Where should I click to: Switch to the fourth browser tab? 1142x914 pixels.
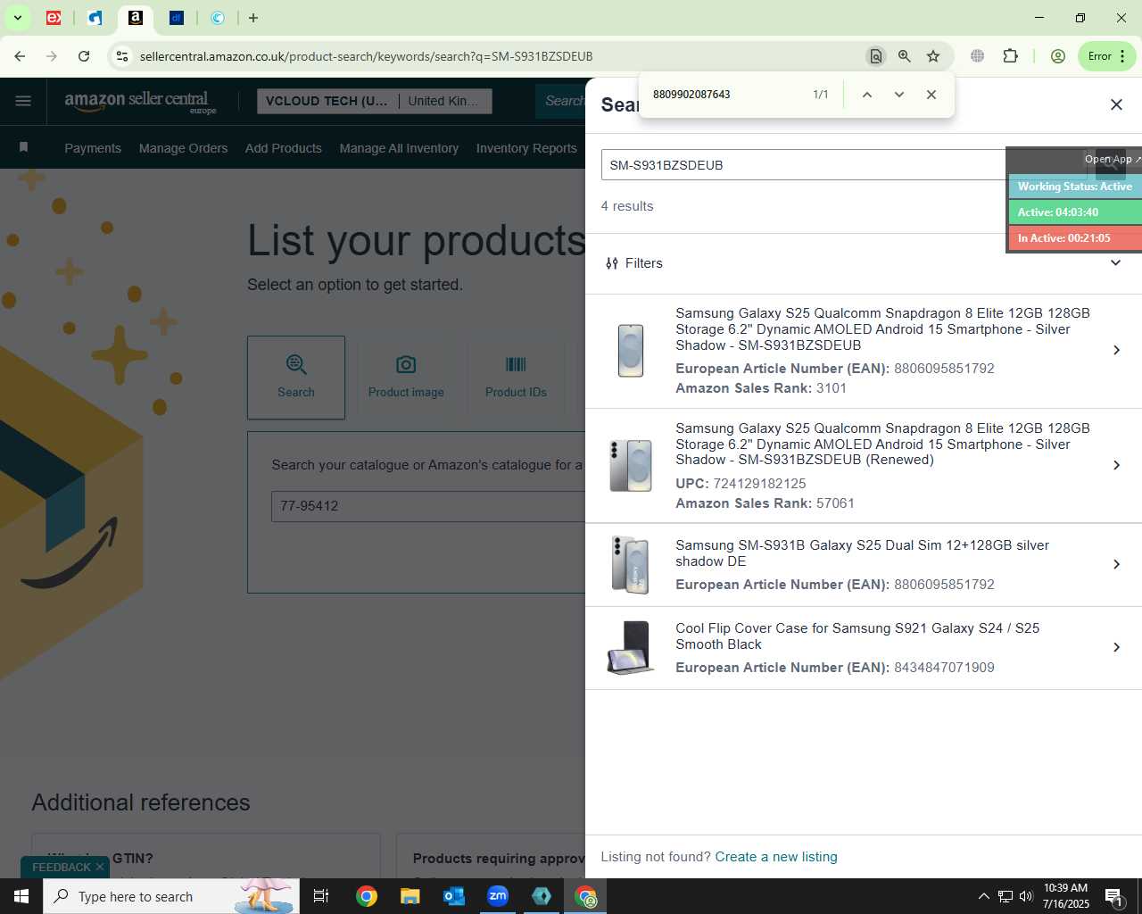point(177,18)
